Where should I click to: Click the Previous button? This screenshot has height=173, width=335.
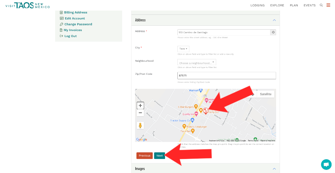[144, 155]
